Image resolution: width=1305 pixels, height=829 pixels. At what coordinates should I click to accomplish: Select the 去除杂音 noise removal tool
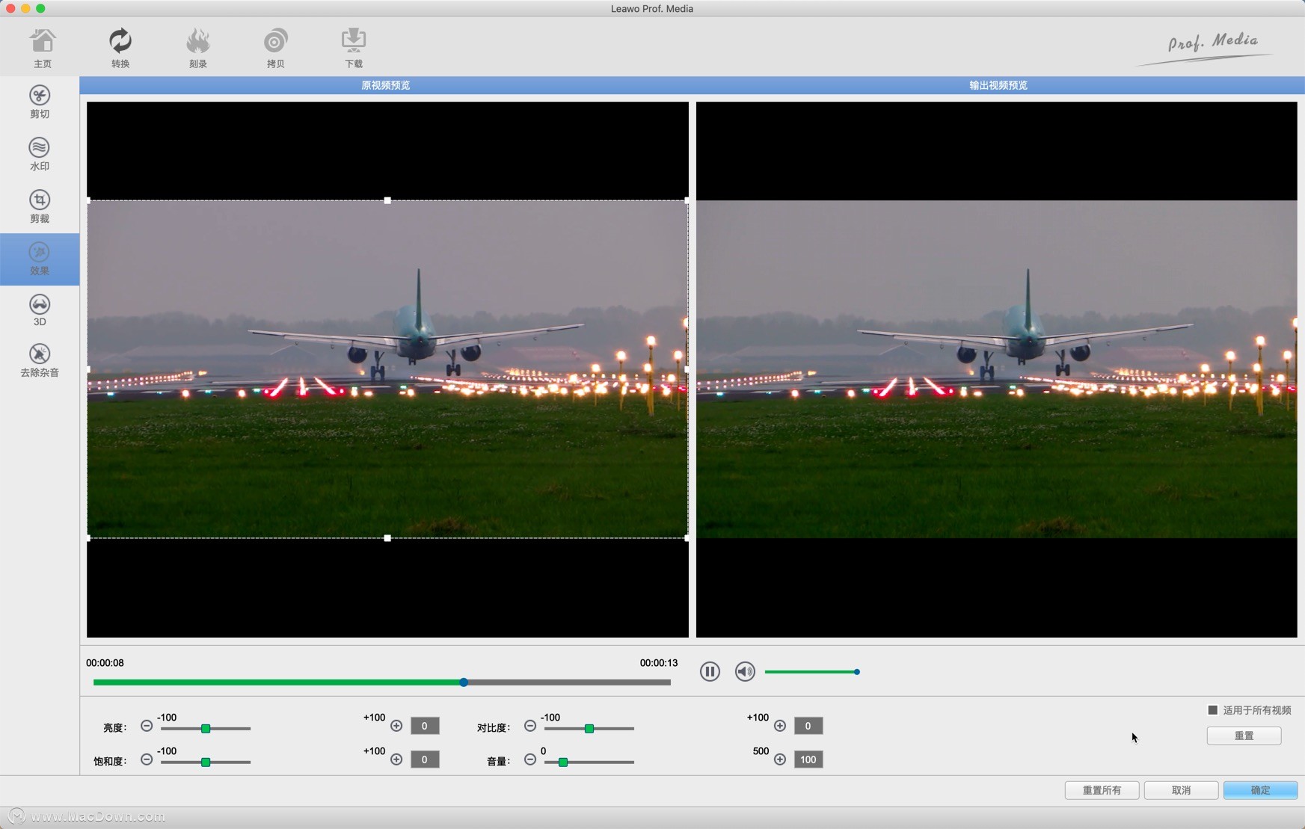(40, 361)
